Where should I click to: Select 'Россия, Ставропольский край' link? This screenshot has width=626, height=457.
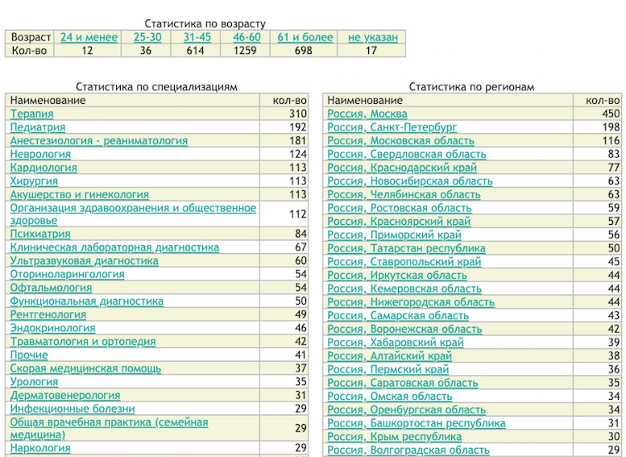coord(404,262)
